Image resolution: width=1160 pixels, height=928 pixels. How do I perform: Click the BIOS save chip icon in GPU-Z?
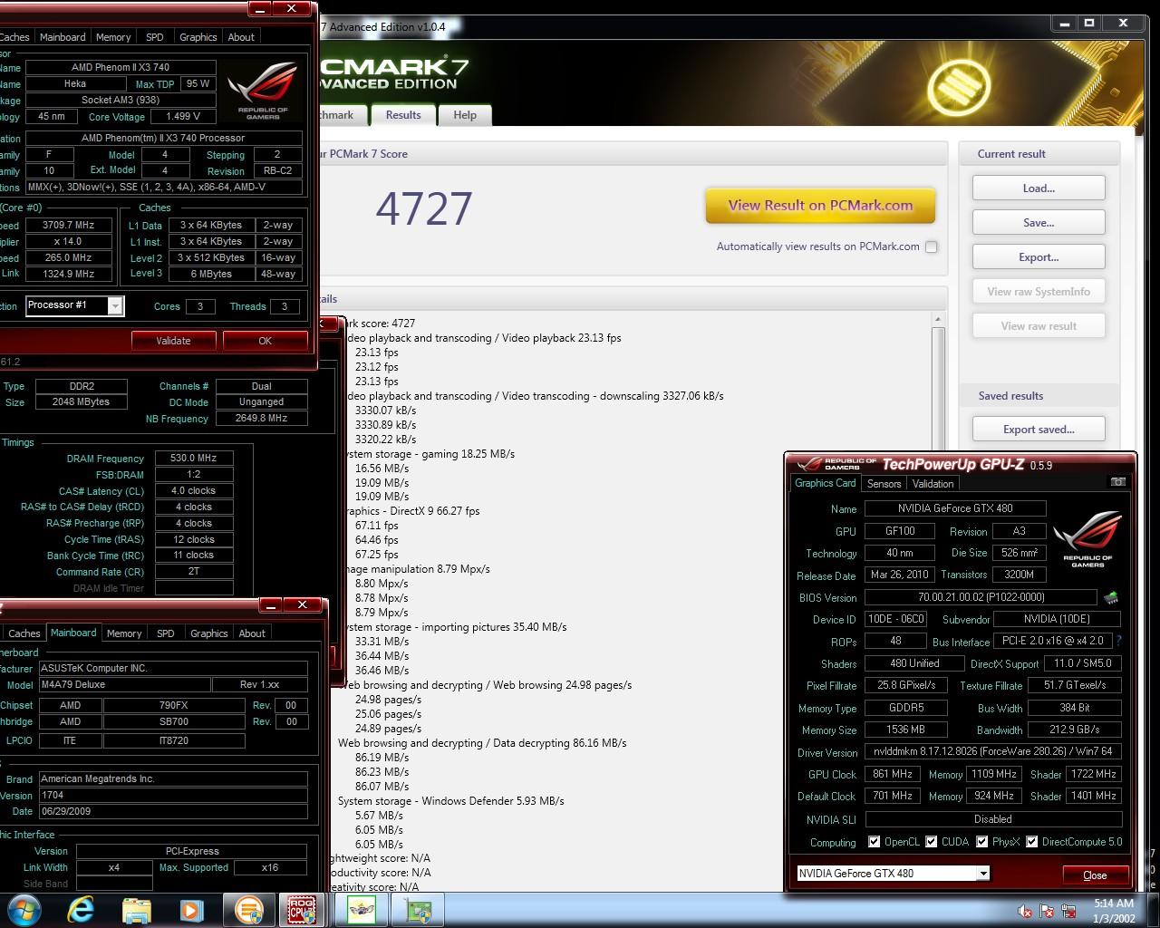coord(1111,597)
